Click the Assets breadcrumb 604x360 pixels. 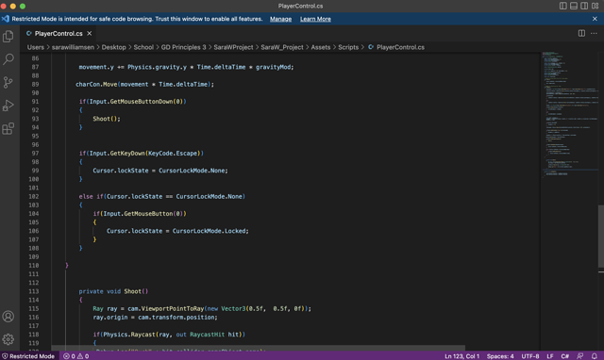pos(321,47)
